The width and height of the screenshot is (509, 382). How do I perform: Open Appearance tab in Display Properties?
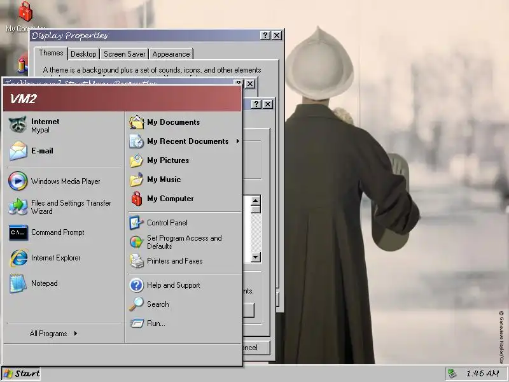click(171, 54)
